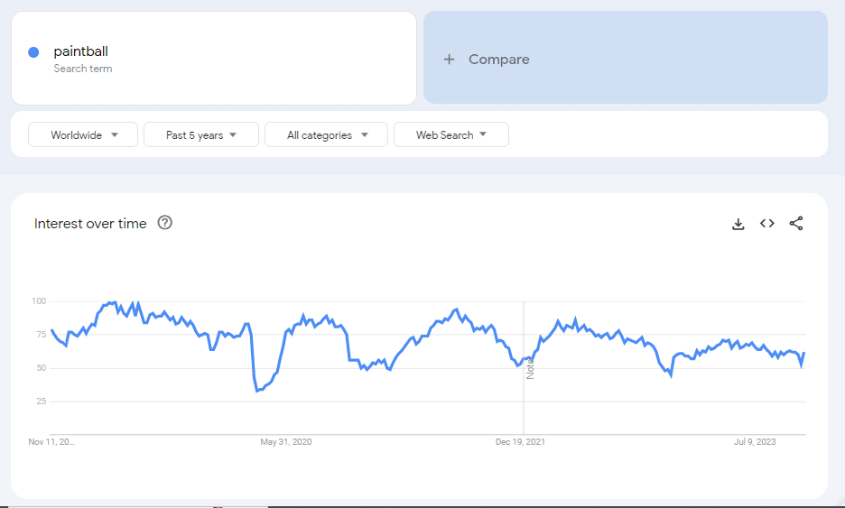Open the All categories dropdown

(x=326, y=134)
